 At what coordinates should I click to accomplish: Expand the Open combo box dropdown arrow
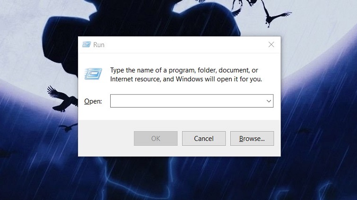click(269, 101)
